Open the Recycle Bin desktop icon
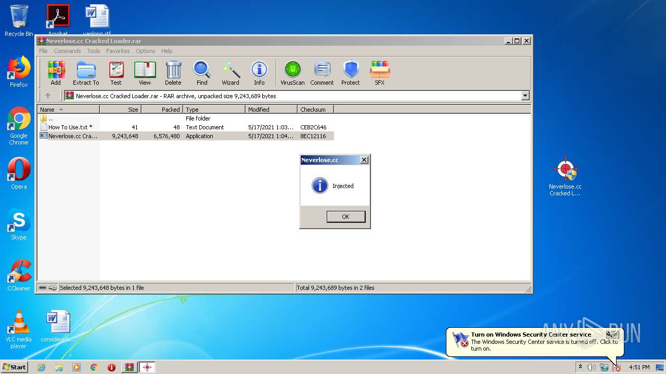666x374 pixels. click(19, 21)
